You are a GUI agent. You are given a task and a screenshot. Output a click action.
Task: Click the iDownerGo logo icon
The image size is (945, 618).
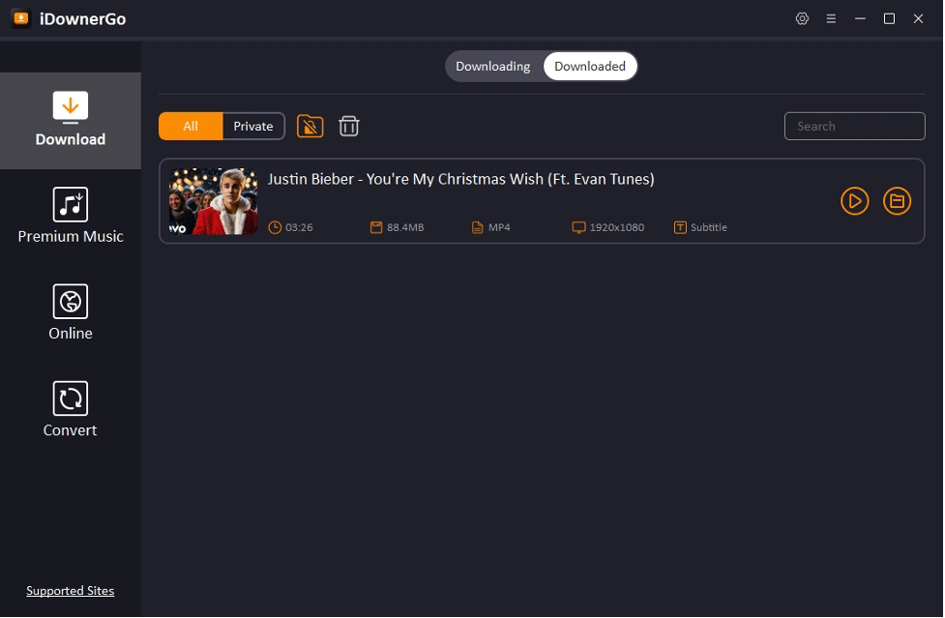pyautogui.click(x=20, y=17)
